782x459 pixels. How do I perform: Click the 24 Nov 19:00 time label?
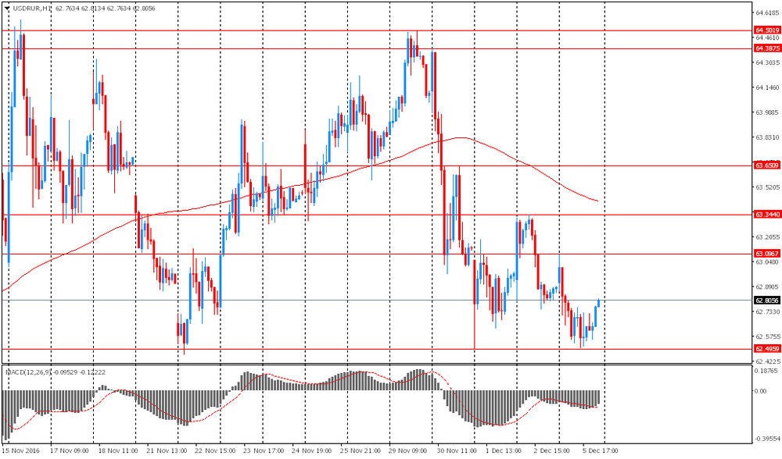coord(312,450)
